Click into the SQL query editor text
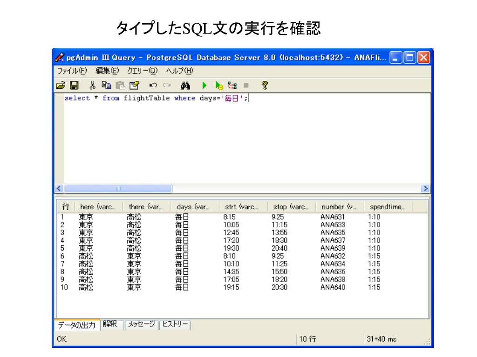 156,98
